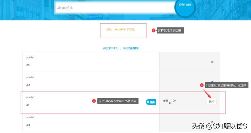The height and width of the screenshot is (133, 251).
Task: Click the red number 2 annotation marker
Action: click(94, 101)
